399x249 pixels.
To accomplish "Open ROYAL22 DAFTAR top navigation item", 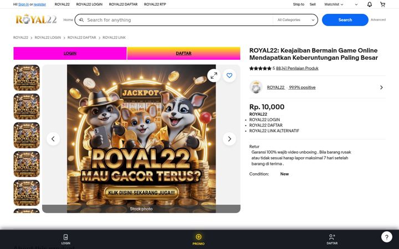I will [x=123, y=4].
